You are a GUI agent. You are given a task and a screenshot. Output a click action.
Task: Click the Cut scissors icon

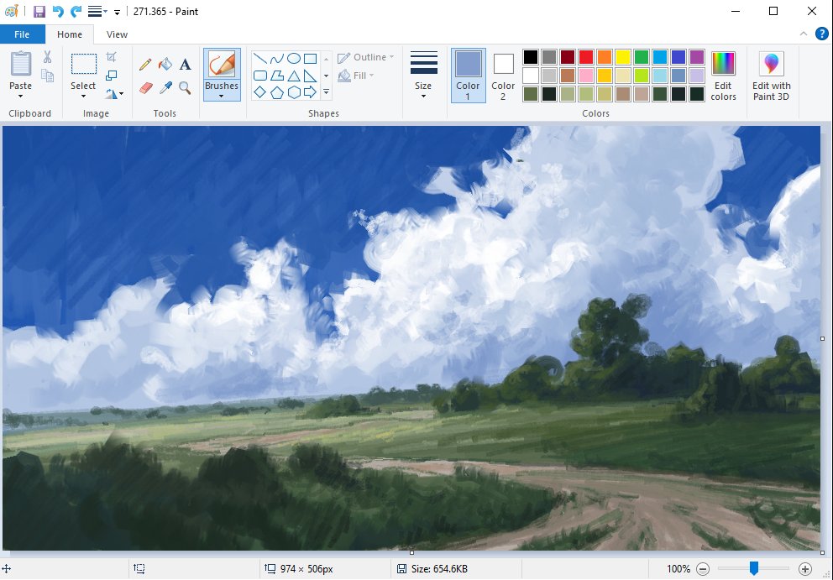click(47, 57)
